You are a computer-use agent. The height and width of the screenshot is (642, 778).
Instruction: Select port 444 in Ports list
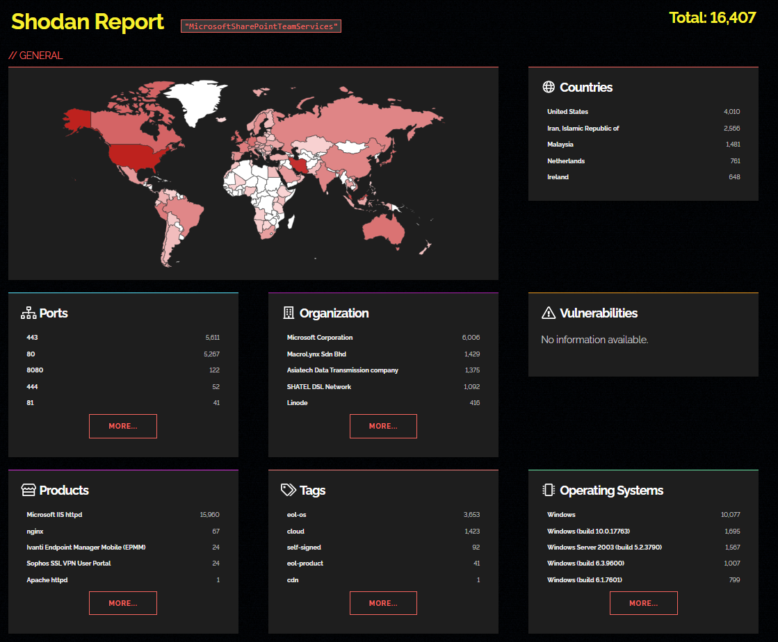click(x=123, y=387)
